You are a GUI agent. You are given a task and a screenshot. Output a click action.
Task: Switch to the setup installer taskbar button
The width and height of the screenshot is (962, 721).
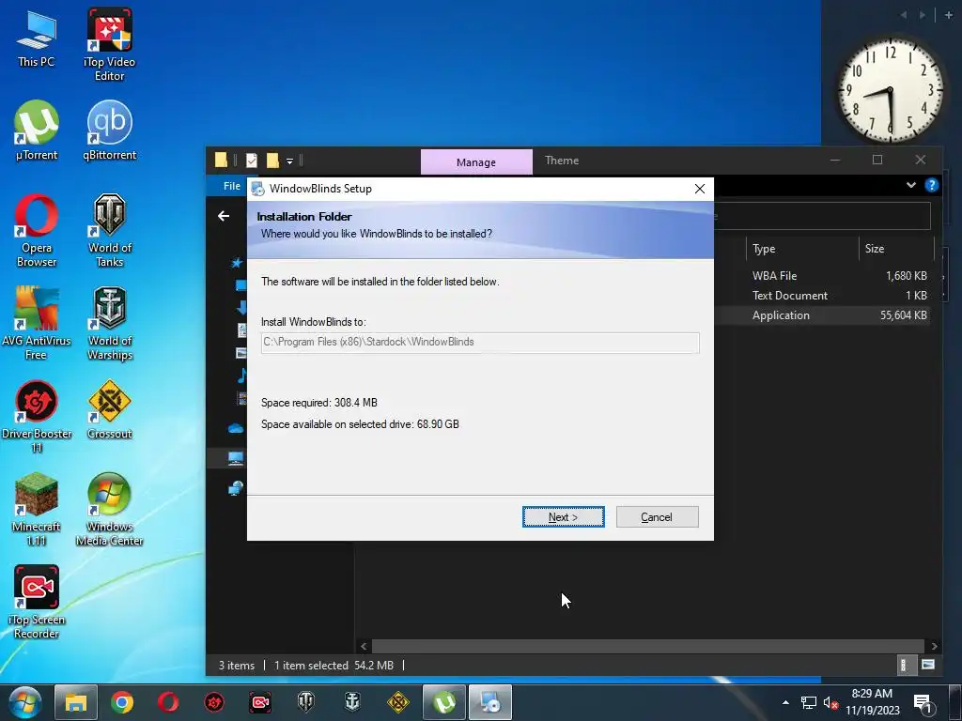tap(490, 702)
